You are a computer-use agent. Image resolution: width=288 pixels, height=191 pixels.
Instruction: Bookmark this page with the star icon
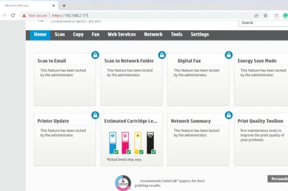point(265,15)
